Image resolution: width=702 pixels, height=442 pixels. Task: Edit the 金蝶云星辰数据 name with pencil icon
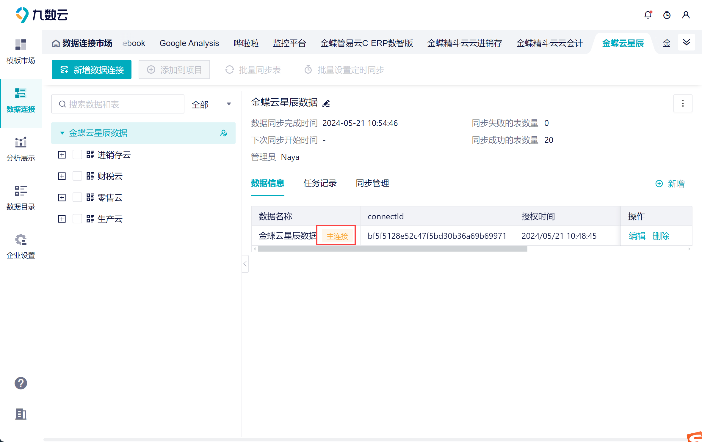tap(326, 103)
